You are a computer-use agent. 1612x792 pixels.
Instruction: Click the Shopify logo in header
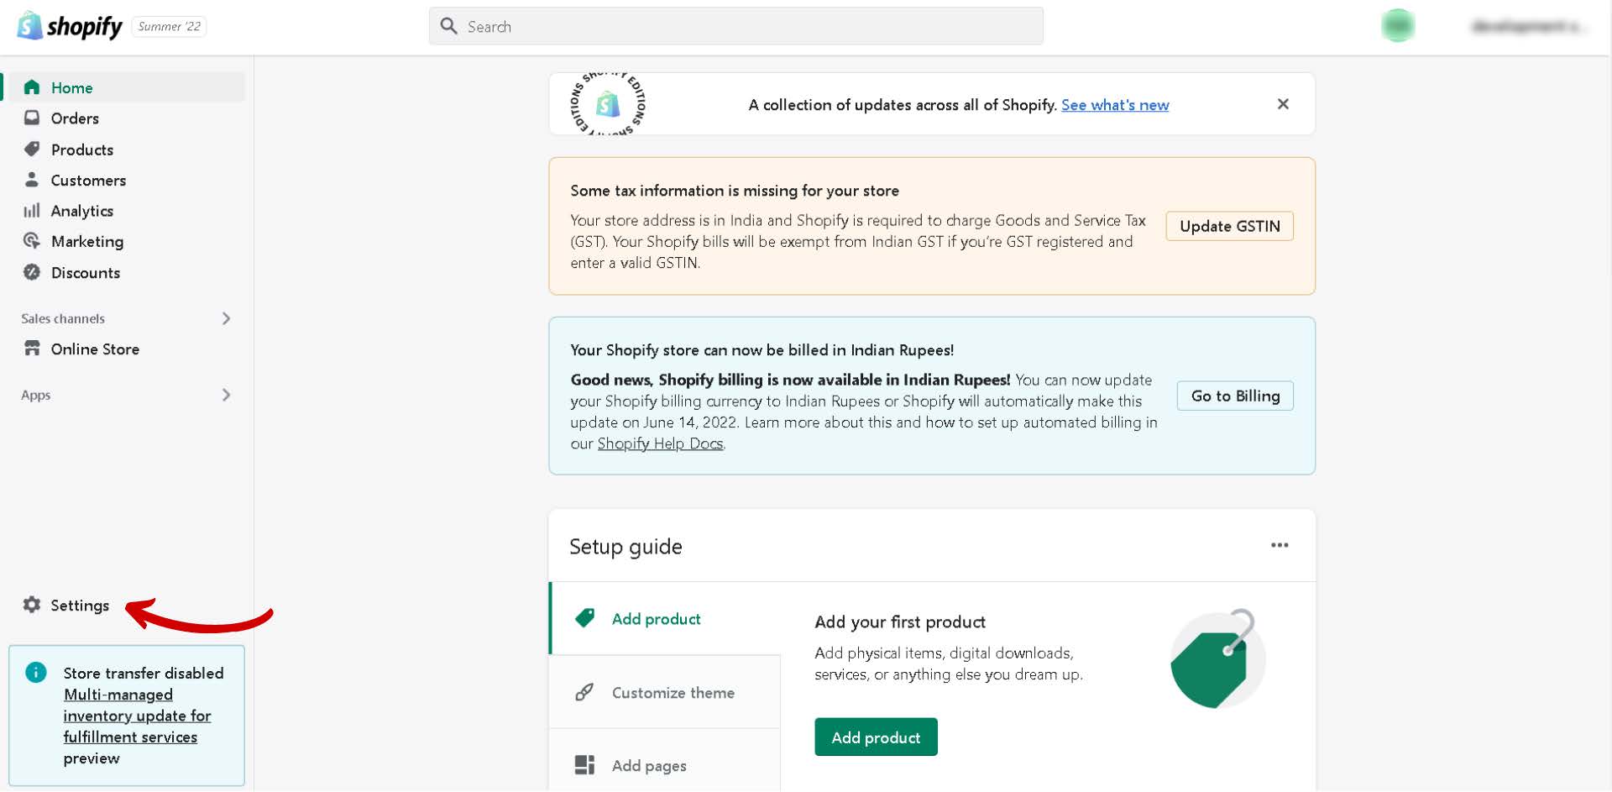point(71,27)
